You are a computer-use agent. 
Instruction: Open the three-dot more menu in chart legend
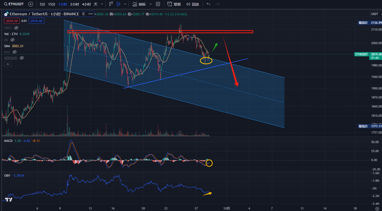[91, 14]
